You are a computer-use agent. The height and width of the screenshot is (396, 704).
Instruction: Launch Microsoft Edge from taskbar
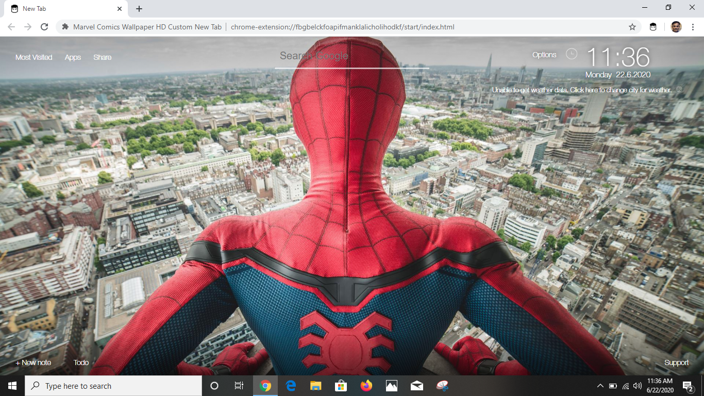coord(291,386)
